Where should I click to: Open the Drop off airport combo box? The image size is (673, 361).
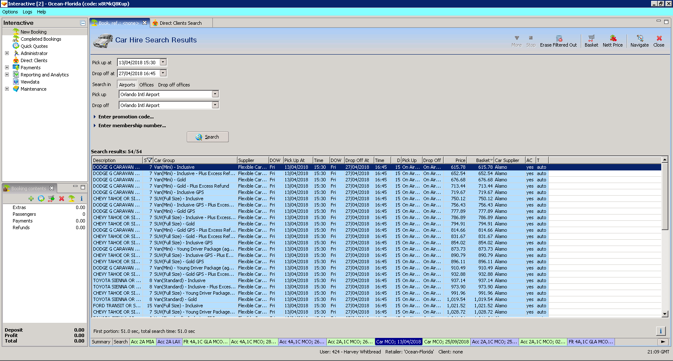pyautogui.click(x=215, y=105)
